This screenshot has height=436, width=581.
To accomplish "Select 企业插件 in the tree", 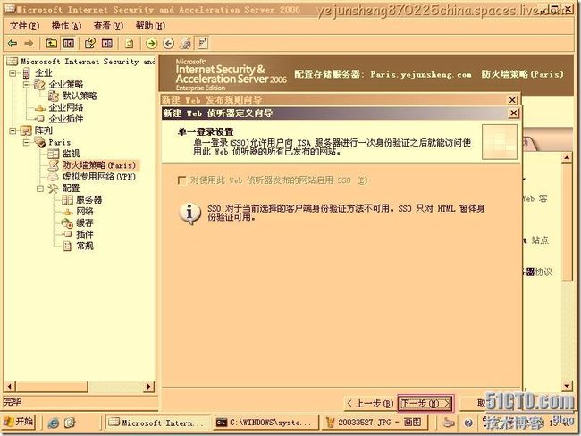I will pyautogui.click(x=66, y=119).
